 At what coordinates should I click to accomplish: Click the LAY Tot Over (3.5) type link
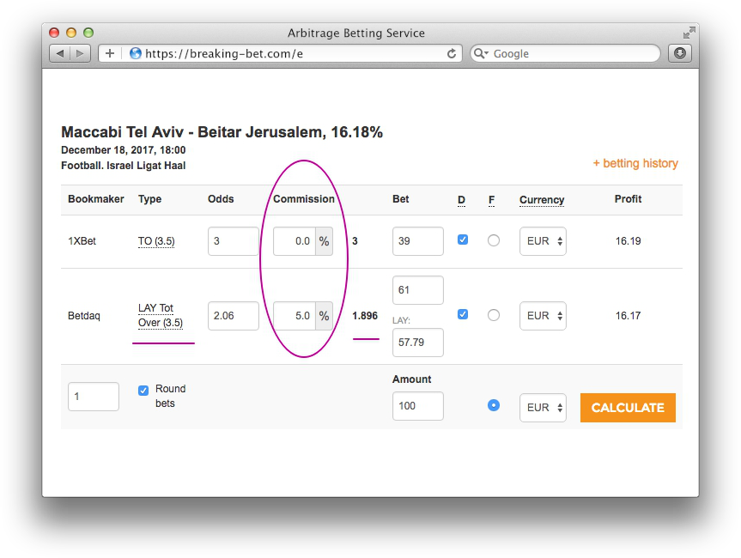click(161, 315)
